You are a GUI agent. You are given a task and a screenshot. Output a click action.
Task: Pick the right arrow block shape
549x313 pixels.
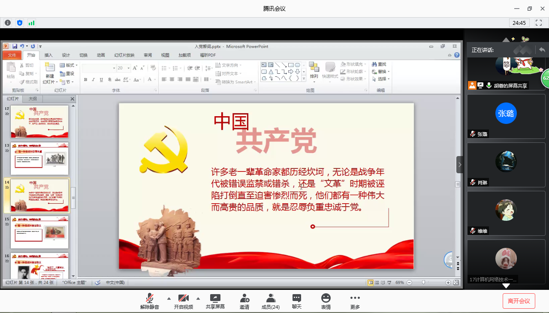point(291,72)
